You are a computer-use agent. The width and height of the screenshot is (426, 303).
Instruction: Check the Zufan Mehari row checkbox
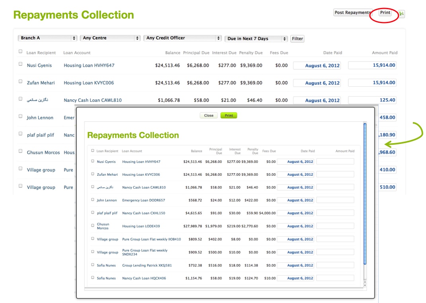click(20, 81)
